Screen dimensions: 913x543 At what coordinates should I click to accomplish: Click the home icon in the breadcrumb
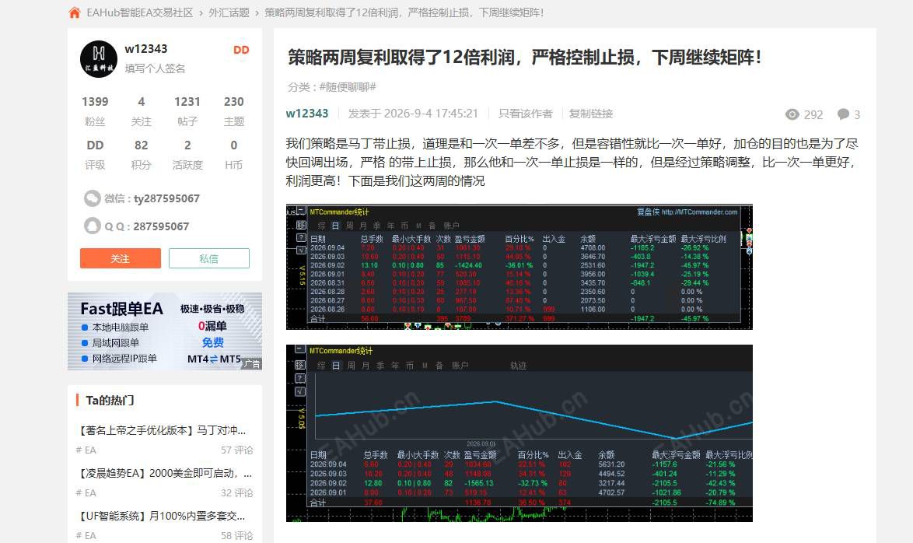[x=75, y=12]
